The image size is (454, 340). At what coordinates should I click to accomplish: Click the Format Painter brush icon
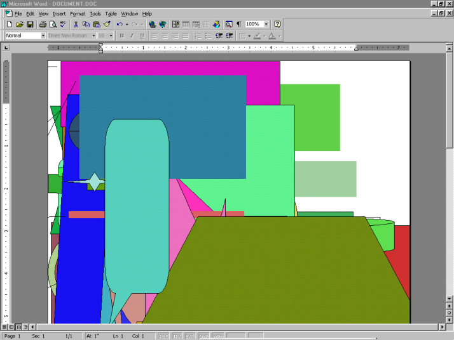[107, 24]
